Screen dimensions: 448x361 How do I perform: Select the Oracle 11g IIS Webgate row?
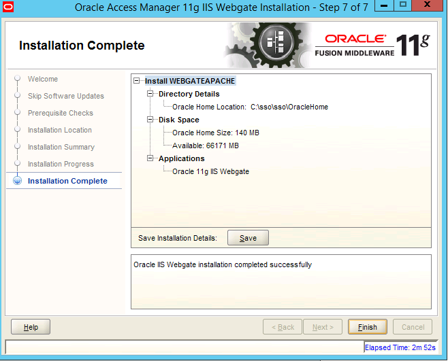210,171
